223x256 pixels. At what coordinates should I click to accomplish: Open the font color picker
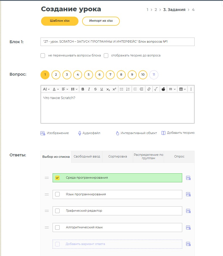tap(56, 89)
